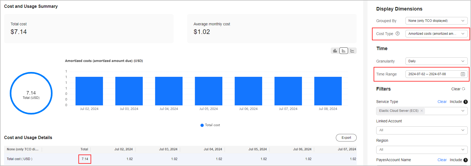
Task: Open the Cost Type dropdown
Action: 436,34
